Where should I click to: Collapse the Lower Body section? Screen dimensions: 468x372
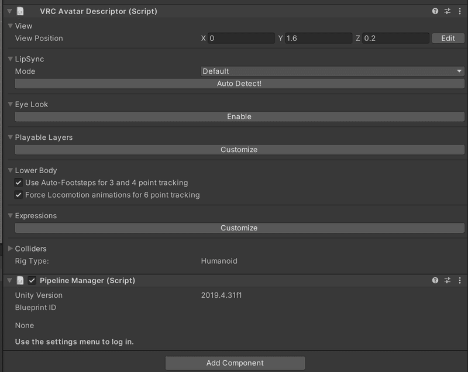(x=10, y=170)
